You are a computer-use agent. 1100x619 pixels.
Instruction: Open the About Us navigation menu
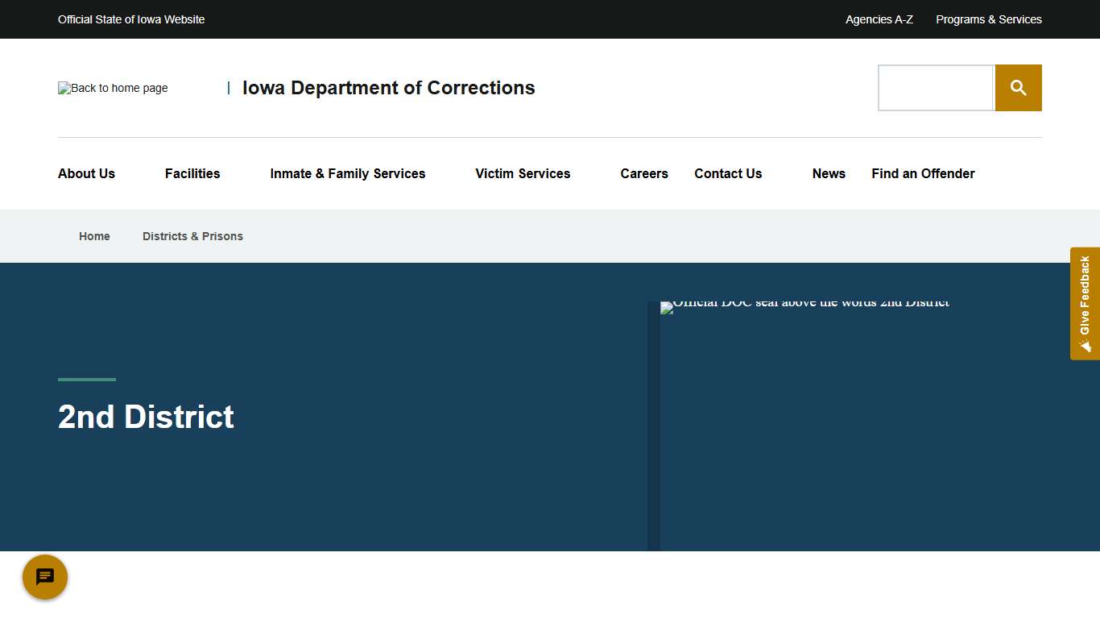86,173
